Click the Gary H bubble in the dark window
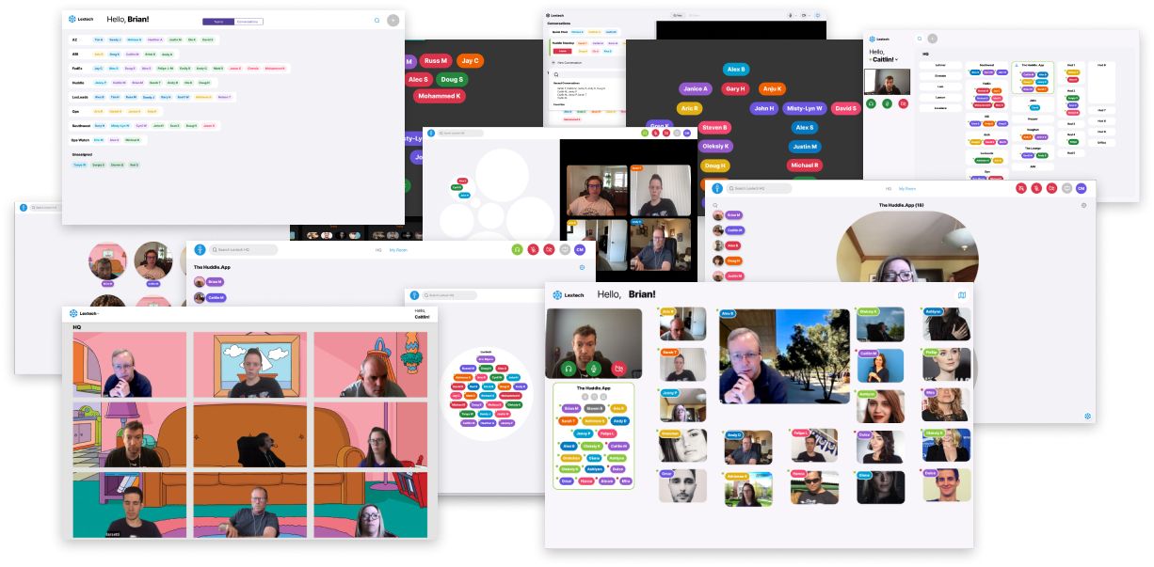 (x=735, y=88)
